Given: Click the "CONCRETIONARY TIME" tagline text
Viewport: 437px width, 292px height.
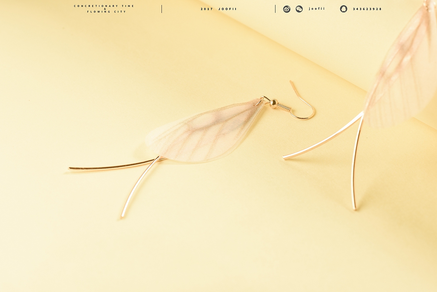Looking at the screenshot, I should pos(104,6).
